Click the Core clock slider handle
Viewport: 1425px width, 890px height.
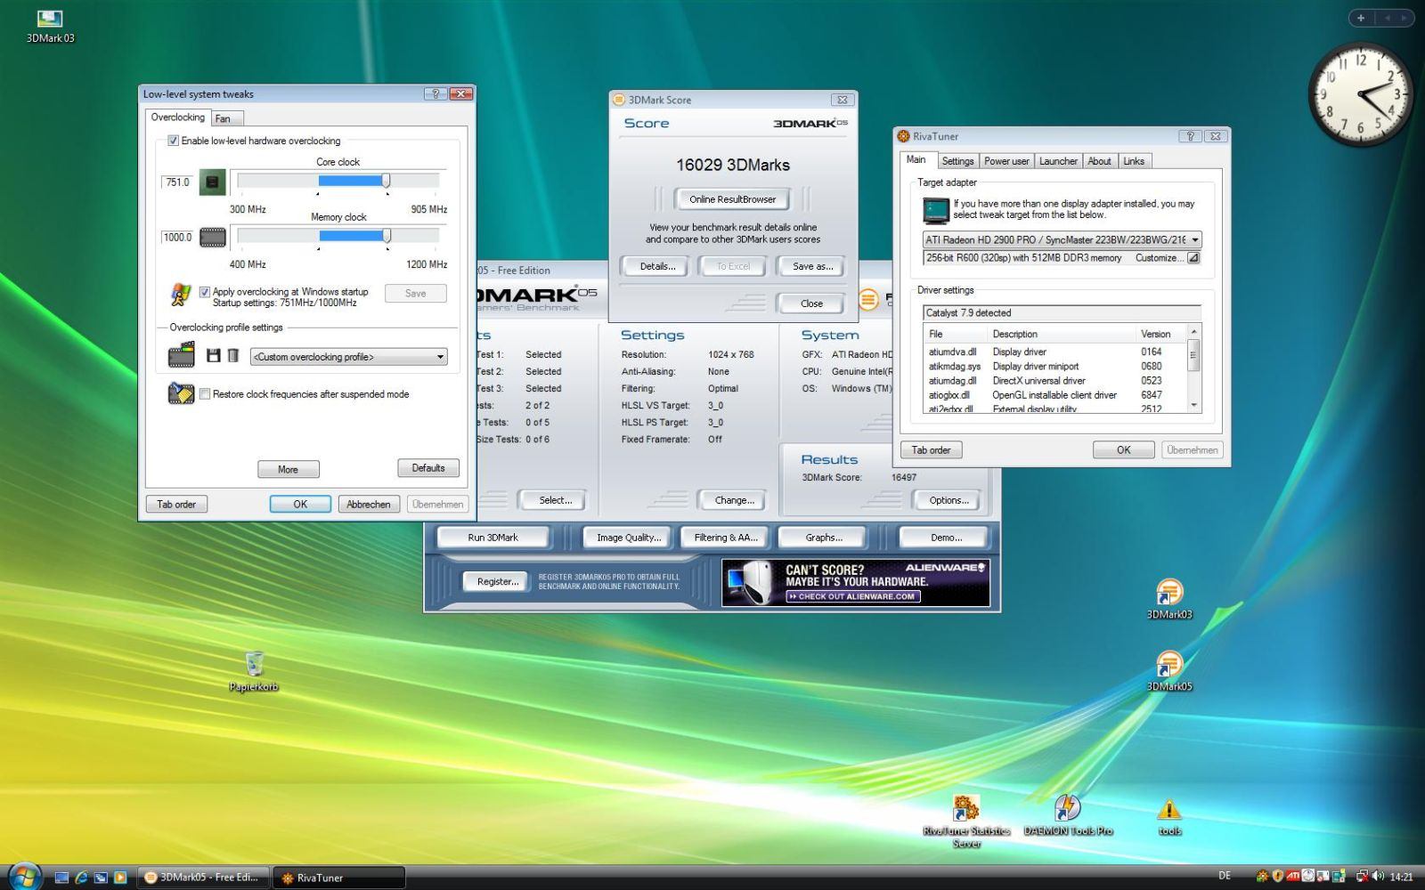(x=386, y=181)
